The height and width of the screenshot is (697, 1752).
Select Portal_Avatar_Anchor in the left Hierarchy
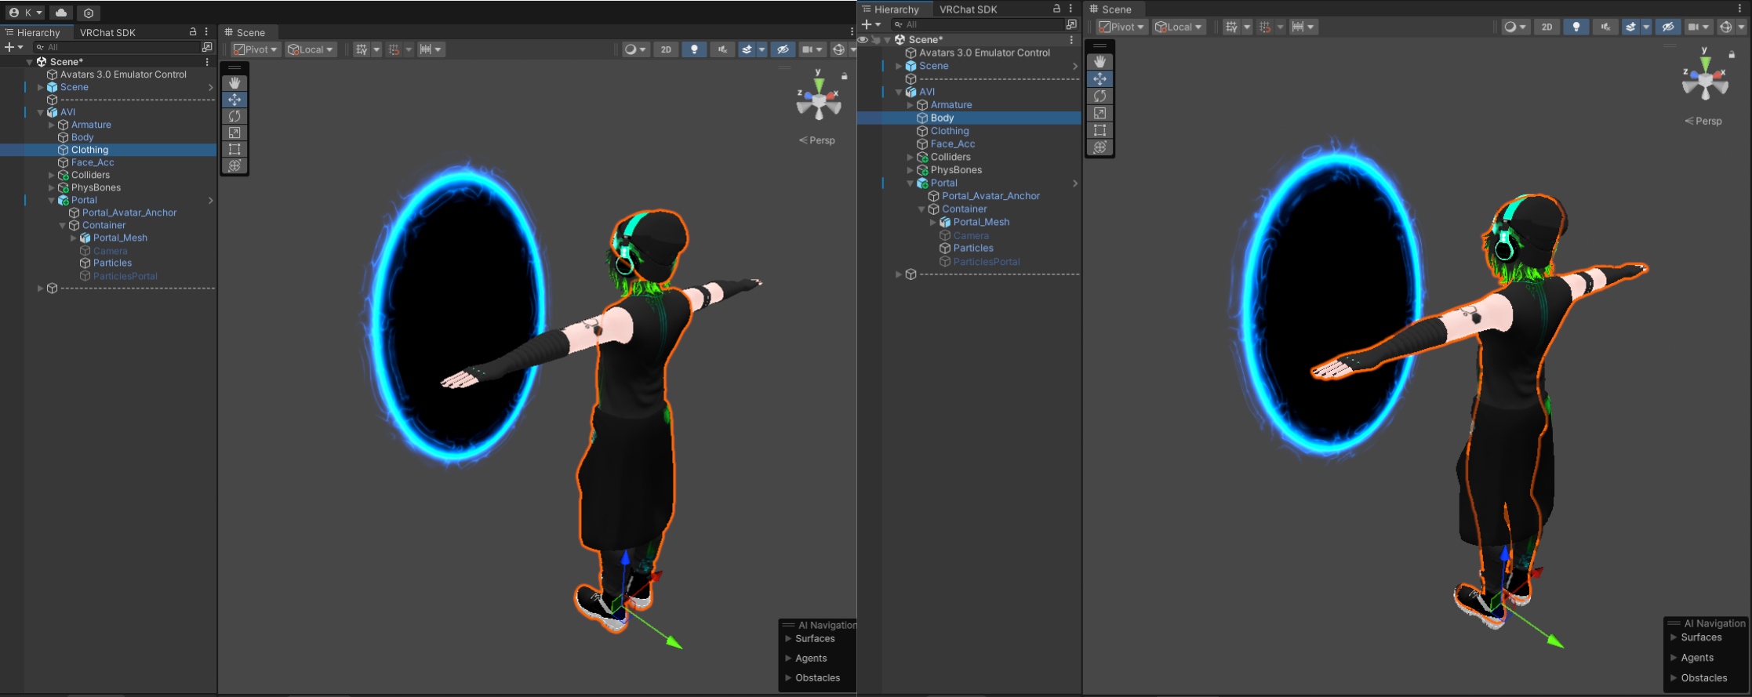tap(129, 212)
